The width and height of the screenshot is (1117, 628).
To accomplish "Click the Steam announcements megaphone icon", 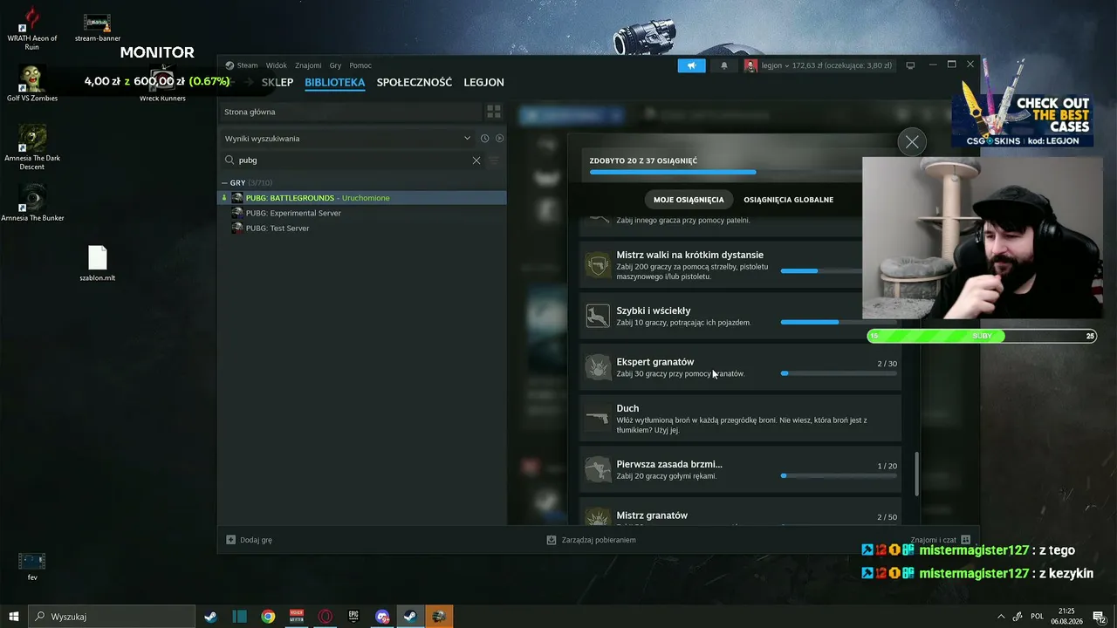I will pos(691,65).
